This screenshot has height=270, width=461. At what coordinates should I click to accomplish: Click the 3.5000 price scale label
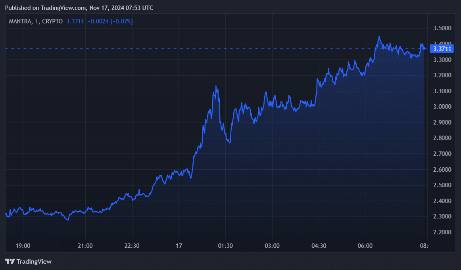point(443,28)
